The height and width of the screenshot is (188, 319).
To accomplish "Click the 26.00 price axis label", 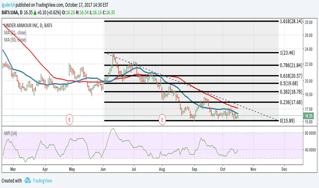I will (308, 35).
